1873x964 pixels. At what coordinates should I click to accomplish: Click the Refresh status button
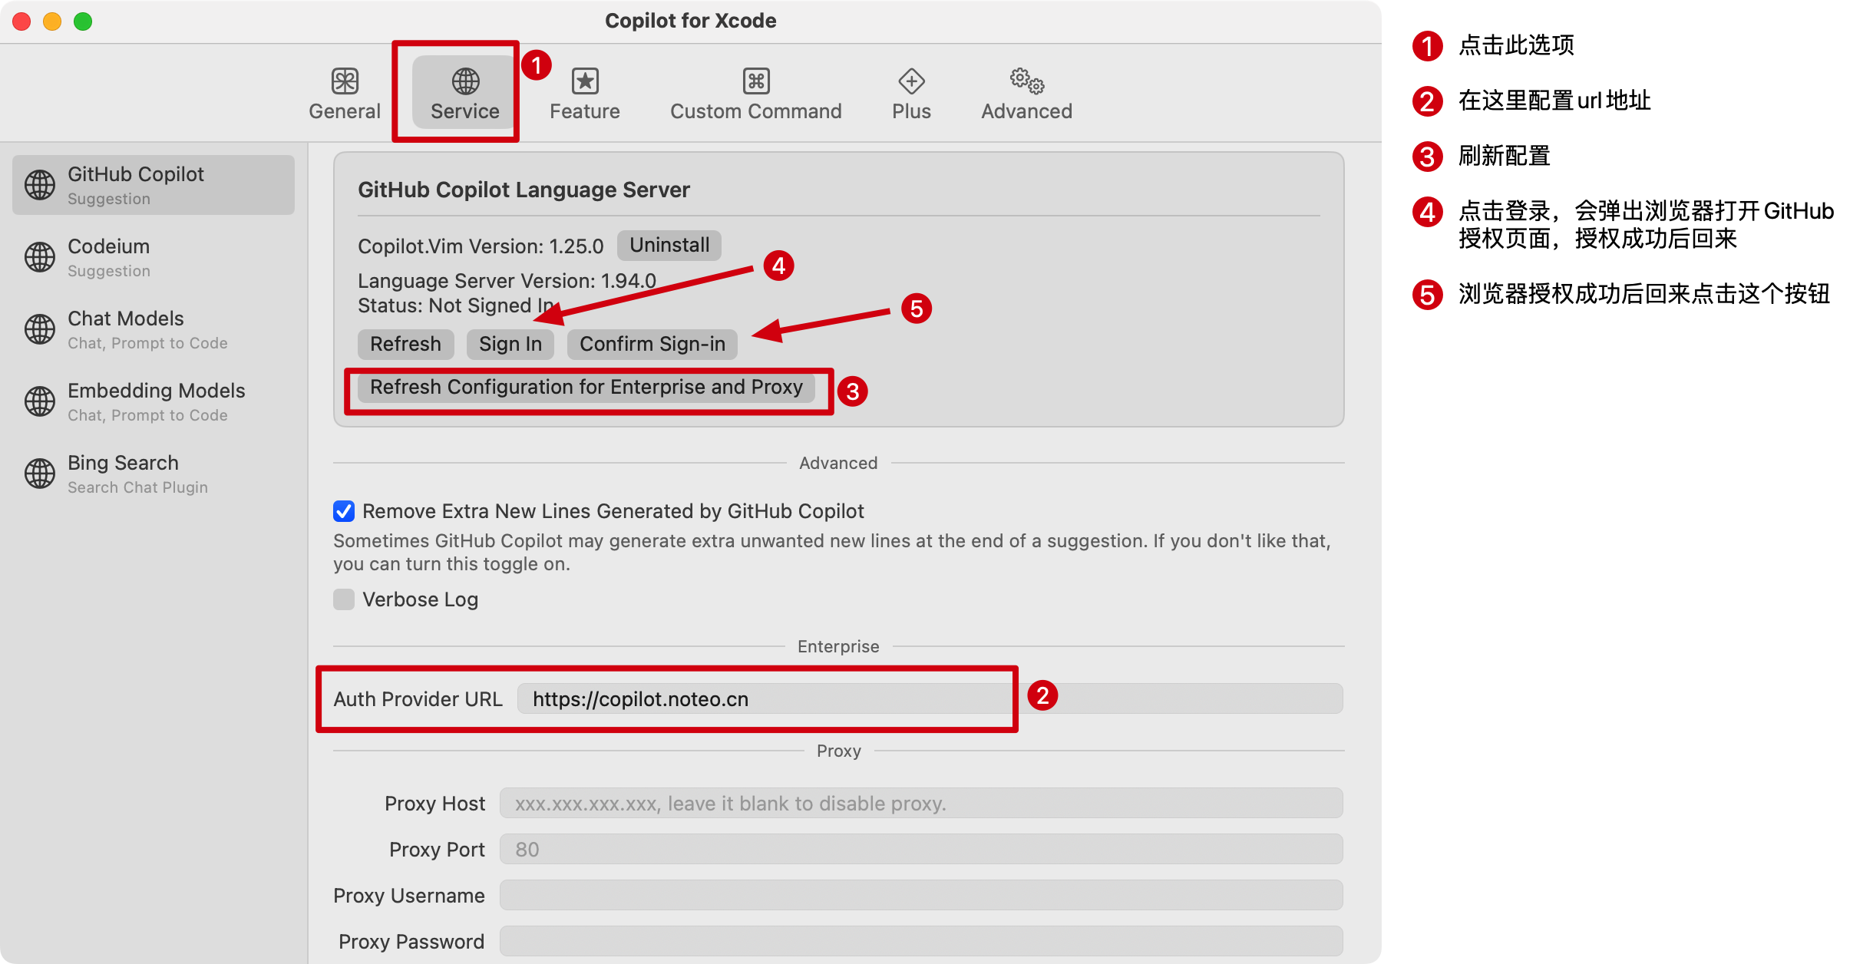(405, 344)
